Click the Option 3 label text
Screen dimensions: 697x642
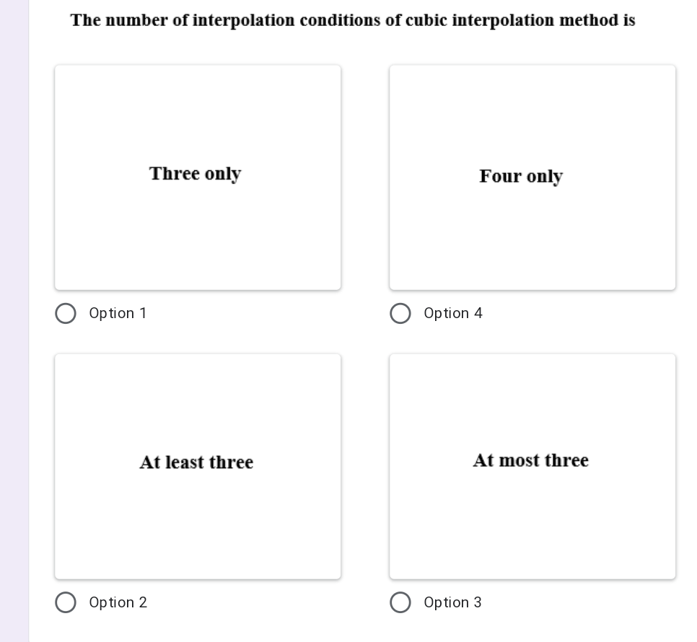(x=453, y=602)
